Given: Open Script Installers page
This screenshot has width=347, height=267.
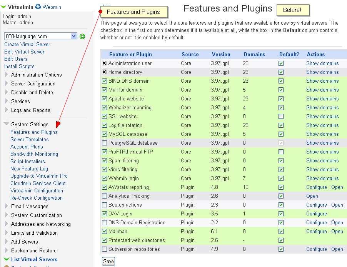Looking at the screenshot, I should point(27,161).
